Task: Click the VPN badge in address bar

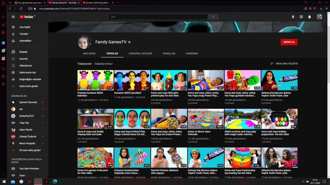Action: [30, 9]
